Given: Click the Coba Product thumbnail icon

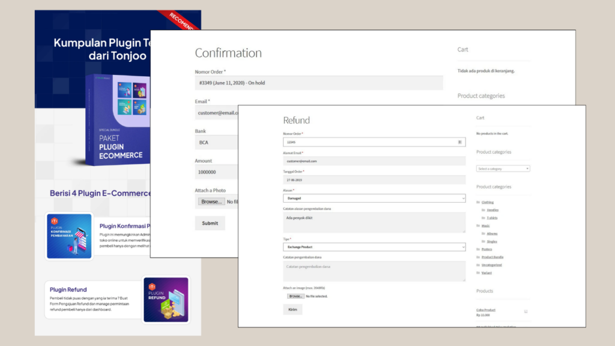Looking at the screenshot, I should [x=526, y=312].
